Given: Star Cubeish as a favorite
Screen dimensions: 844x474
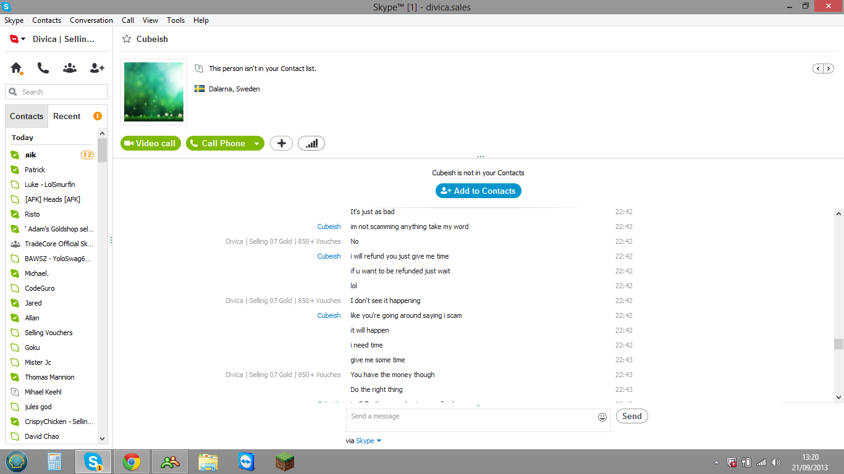Looking at the screenshot, I should coord(127,39).
